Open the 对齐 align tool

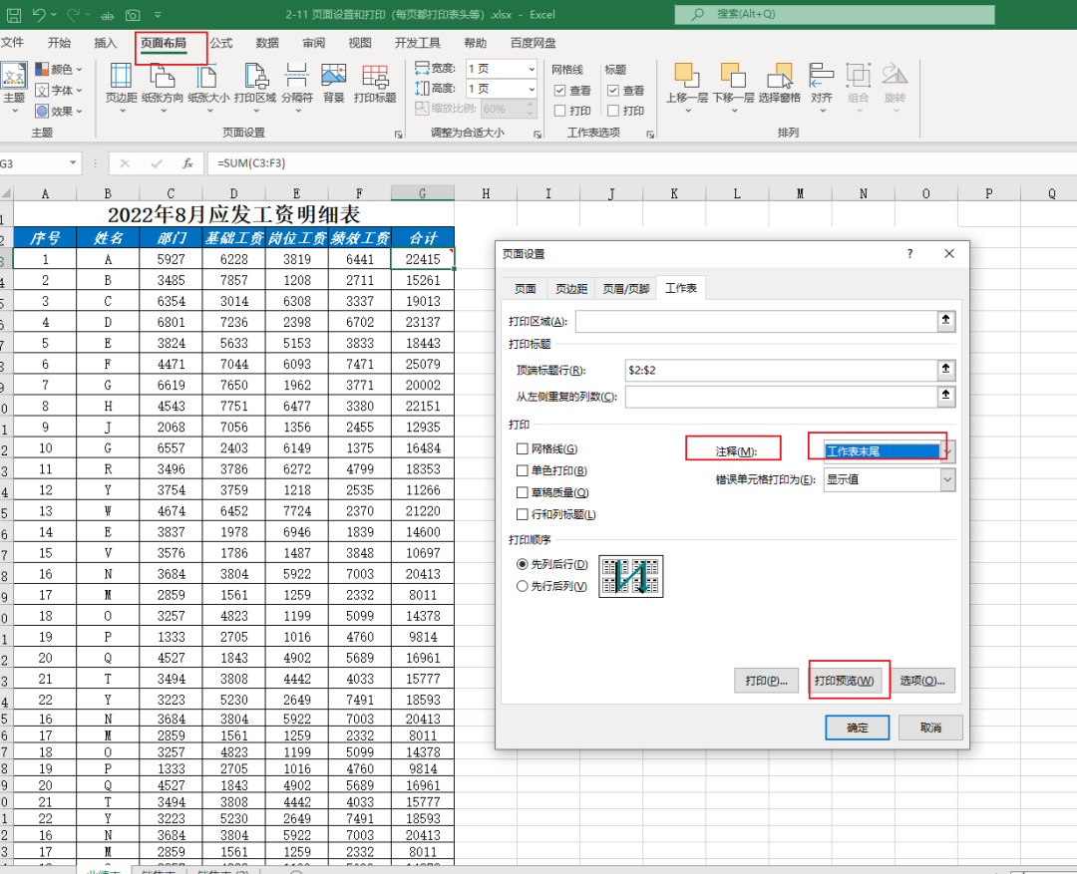tap(822, 88)
